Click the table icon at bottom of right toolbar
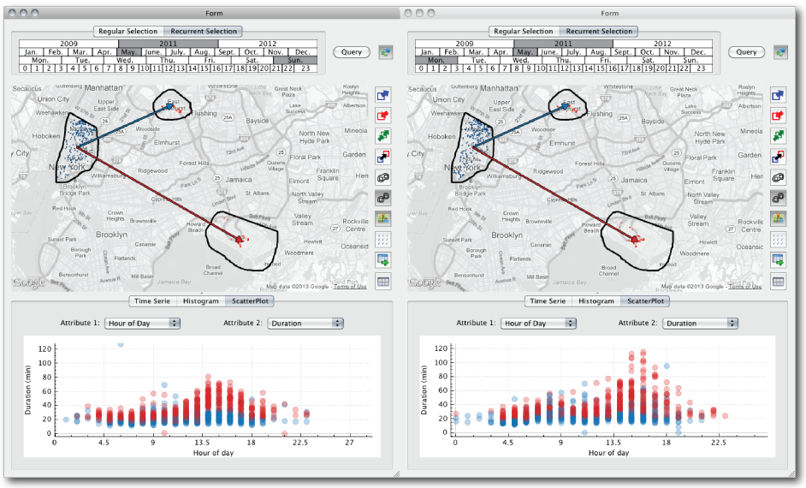This screenshot has width=806, height=488. point(779,282)
